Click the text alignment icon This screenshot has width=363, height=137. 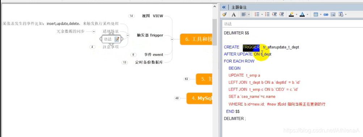(243, 14)
